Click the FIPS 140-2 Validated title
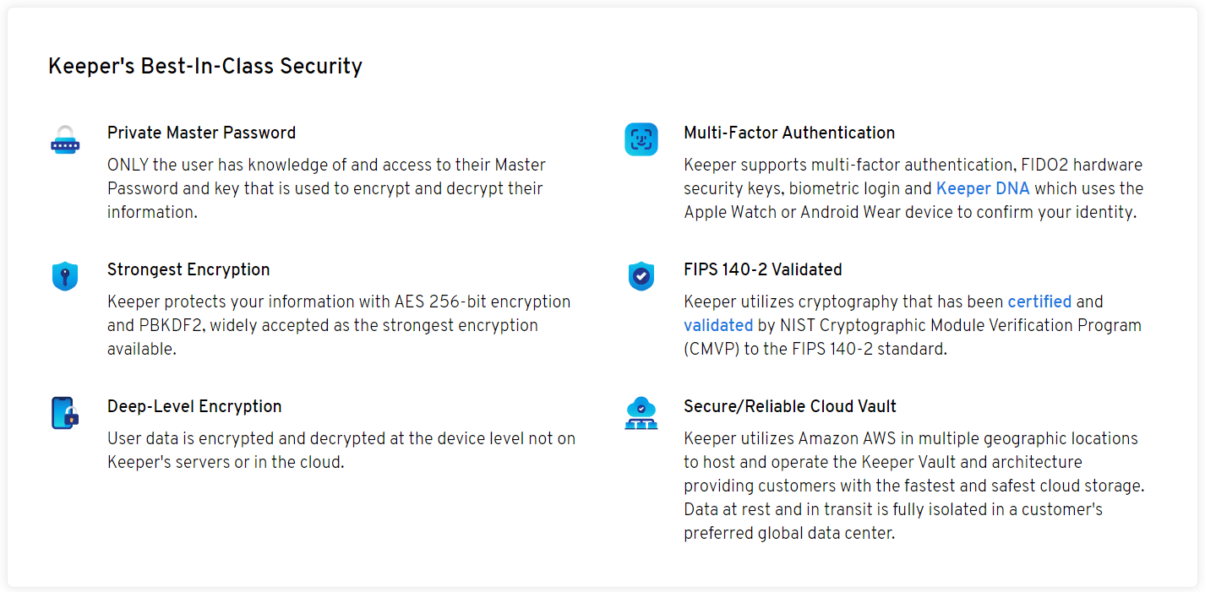The width and height of the screenshot is (1205, 592). click(763, 269)
